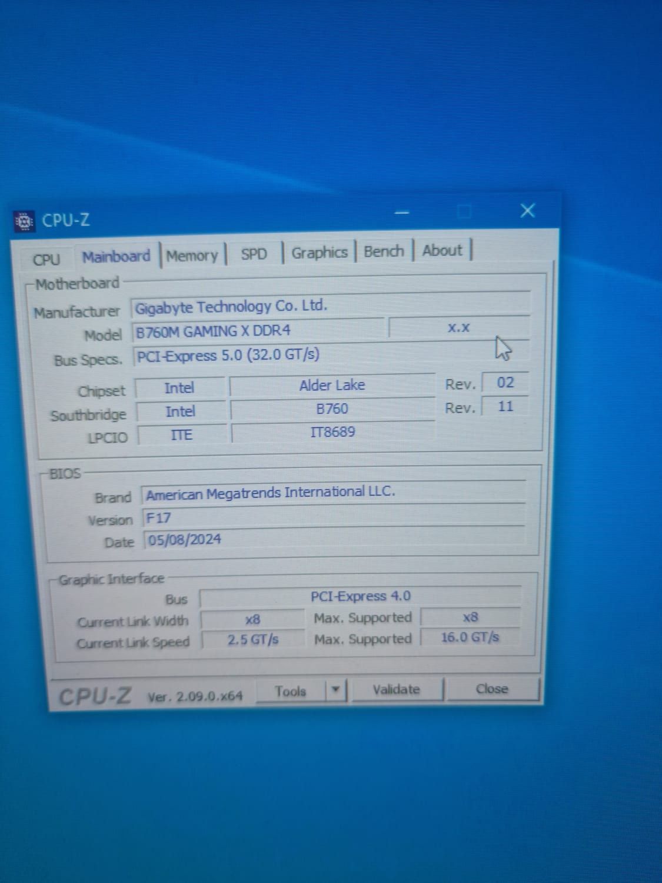662x883 pixels.
Task: Open the Memory tab
Action: tap(192, 255)
